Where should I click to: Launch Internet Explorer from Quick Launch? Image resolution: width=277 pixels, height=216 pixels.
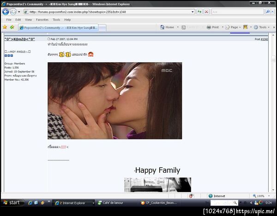tap(30, 203)
